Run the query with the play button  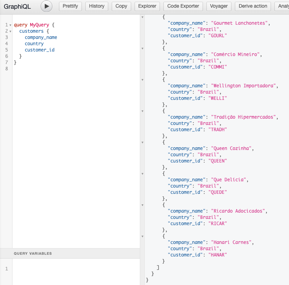tap(46, 6)
